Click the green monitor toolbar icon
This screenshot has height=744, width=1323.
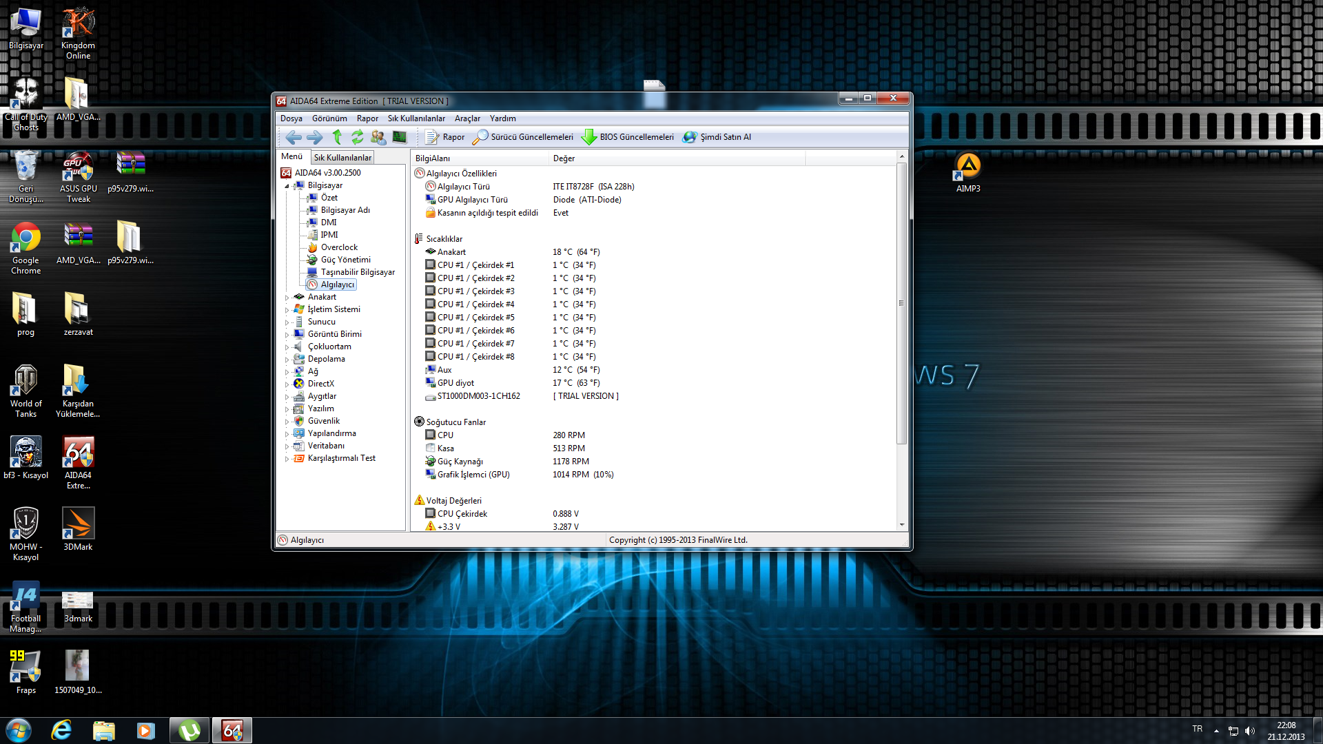(x=400, y=137)
